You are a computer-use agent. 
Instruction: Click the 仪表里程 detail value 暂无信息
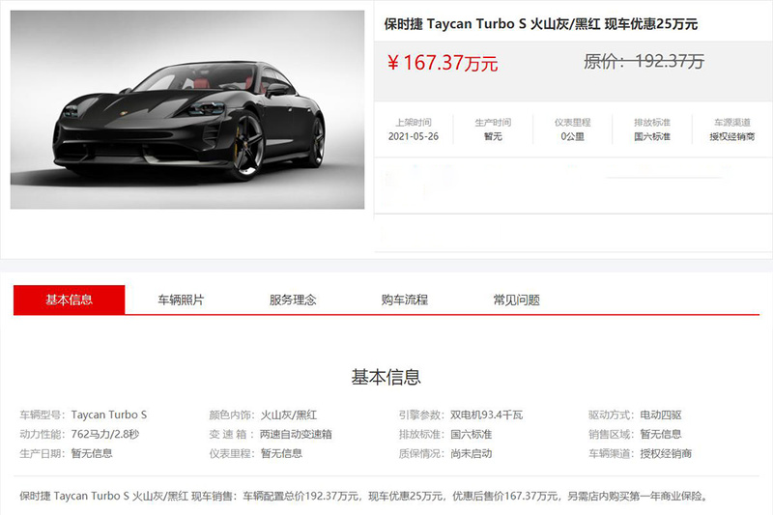[x=281, y=453]
